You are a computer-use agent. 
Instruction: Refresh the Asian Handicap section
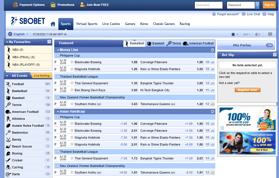212,111
